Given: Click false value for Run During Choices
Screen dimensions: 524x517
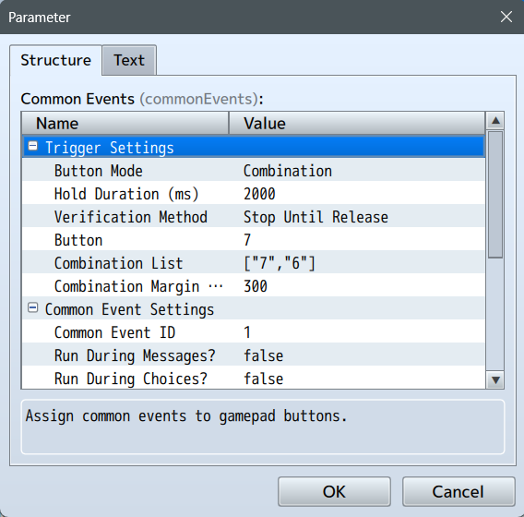Looking at the screenshot, I should click(263, 379).
